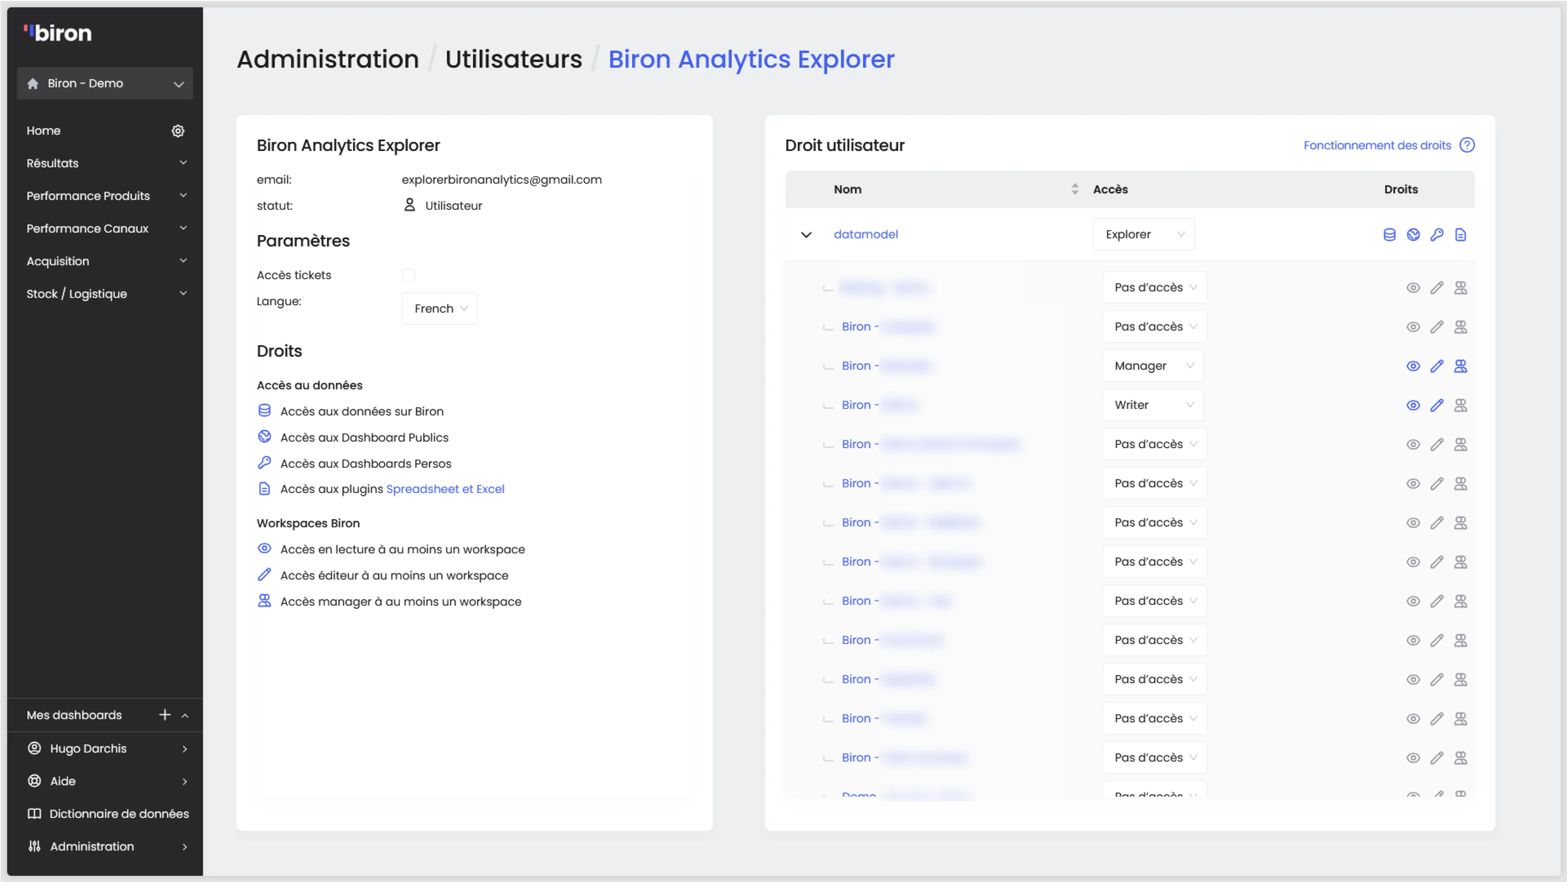Click key icon in datamodel row

click(1437, 235)
